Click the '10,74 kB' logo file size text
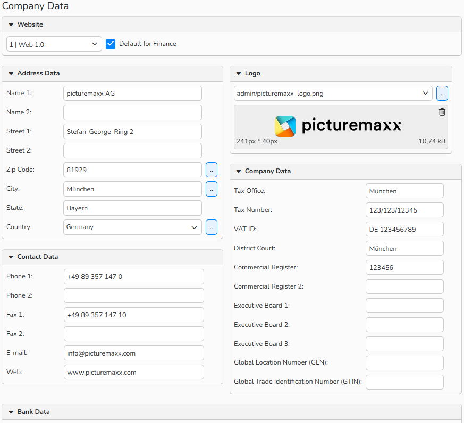 (x=432, y=141)
